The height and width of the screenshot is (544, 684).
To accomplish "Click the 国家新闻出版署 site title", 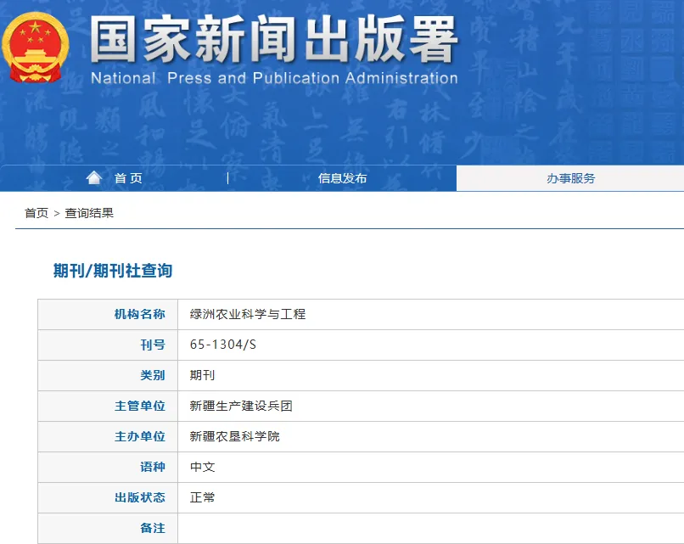I will 274,39.
